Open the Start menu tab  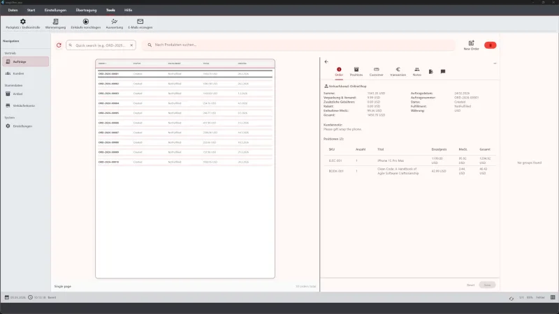coord(31,10)
